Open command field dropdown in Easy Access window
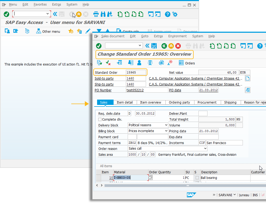Image resolution: width=266 pixels, height=213 pixels. [x=48, y=14]
